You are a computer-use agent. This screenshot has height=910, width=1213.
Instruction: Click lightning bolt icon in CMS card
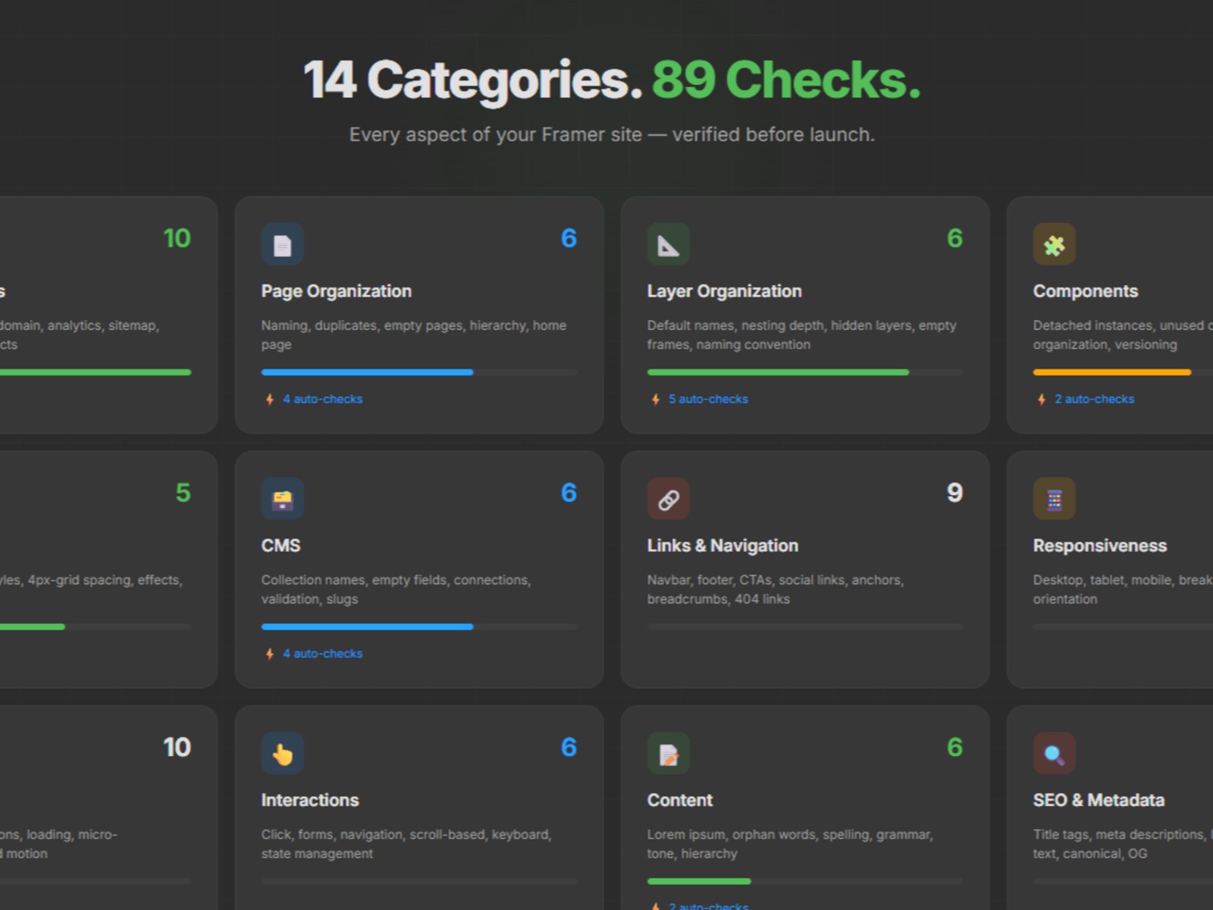point(270,654)
